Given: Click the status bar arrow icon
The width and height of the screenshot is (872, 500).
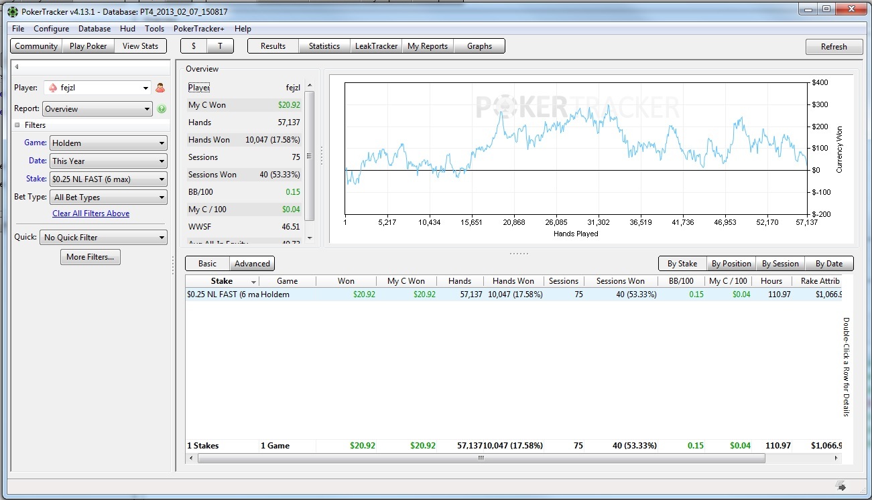Looking at the screenshot, I should click(x=840, y=486).
